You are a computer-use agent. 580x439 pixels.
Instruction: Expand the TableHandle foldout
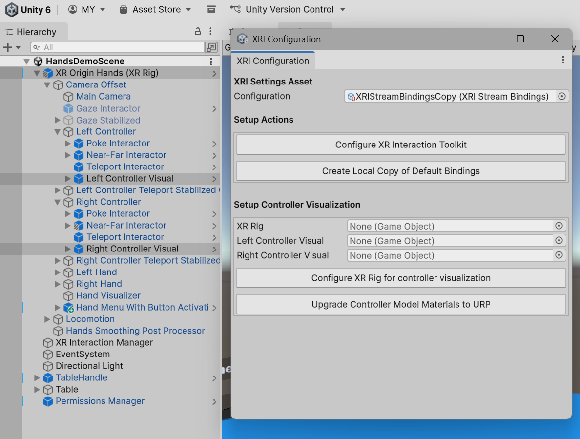click(37, 378)
